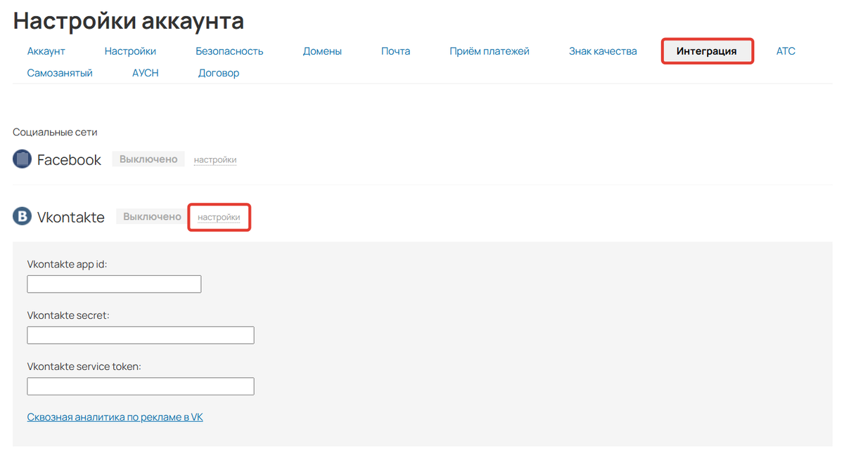Switch to the Договор tab
844x455 pixels.
coord(219,72)
